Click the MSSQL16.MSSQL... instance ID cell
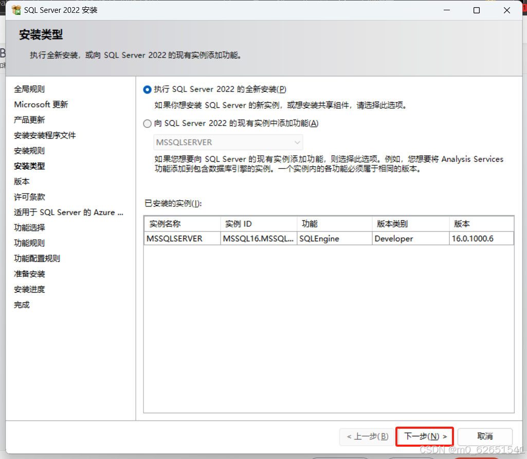527x459 pixels. [x=259, y=239]
